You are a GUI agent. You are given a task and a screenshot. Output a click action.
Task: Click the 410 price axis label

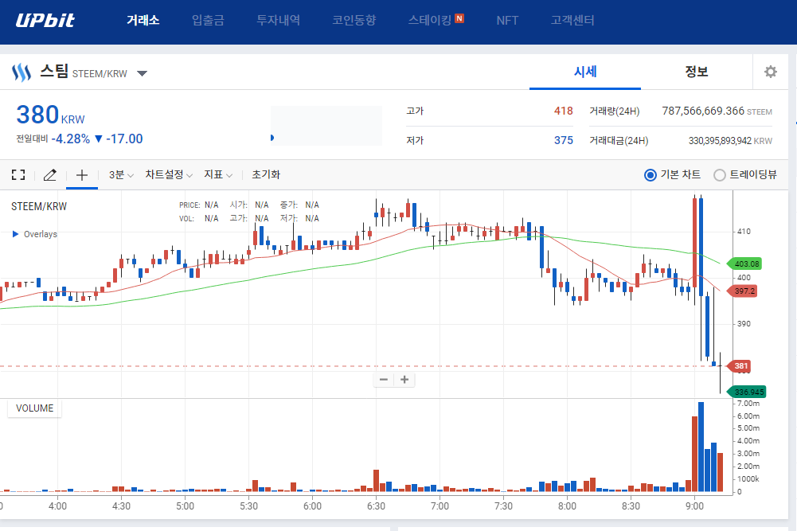744,231
